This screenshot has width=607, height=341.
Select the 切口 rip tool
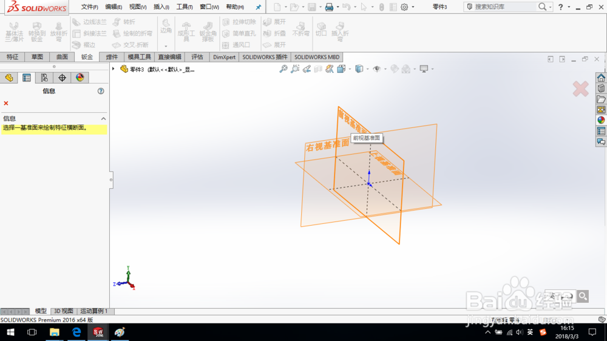click(321, 29)
